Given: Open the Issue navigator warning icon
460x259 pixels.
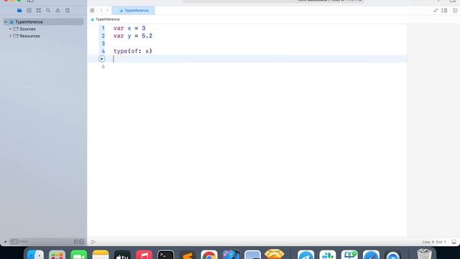Looking at the screenshot, I should click(x=57, y=11).
